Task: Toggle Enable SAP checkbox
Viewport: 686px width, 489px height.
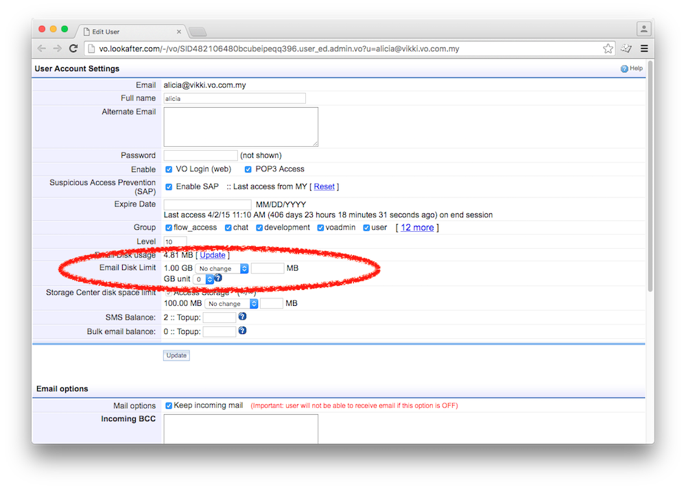Action: click(x=169, y=187)
